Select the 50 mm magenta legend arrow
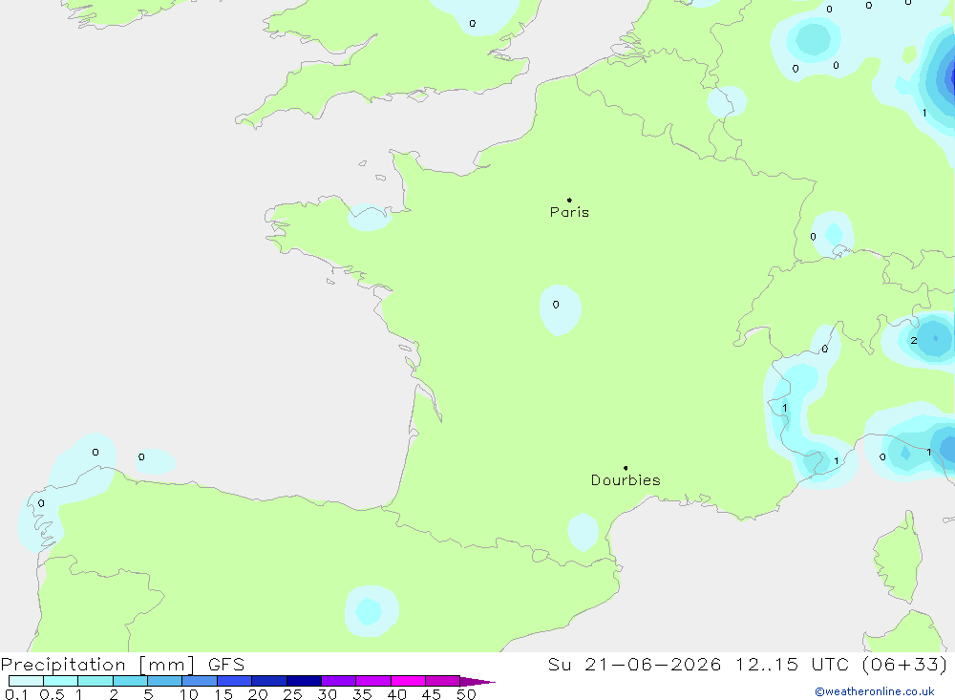 477,682
